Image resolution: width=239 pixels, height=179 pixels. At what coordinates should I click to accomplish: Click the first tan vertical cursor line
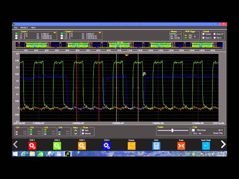pos(117,88)
